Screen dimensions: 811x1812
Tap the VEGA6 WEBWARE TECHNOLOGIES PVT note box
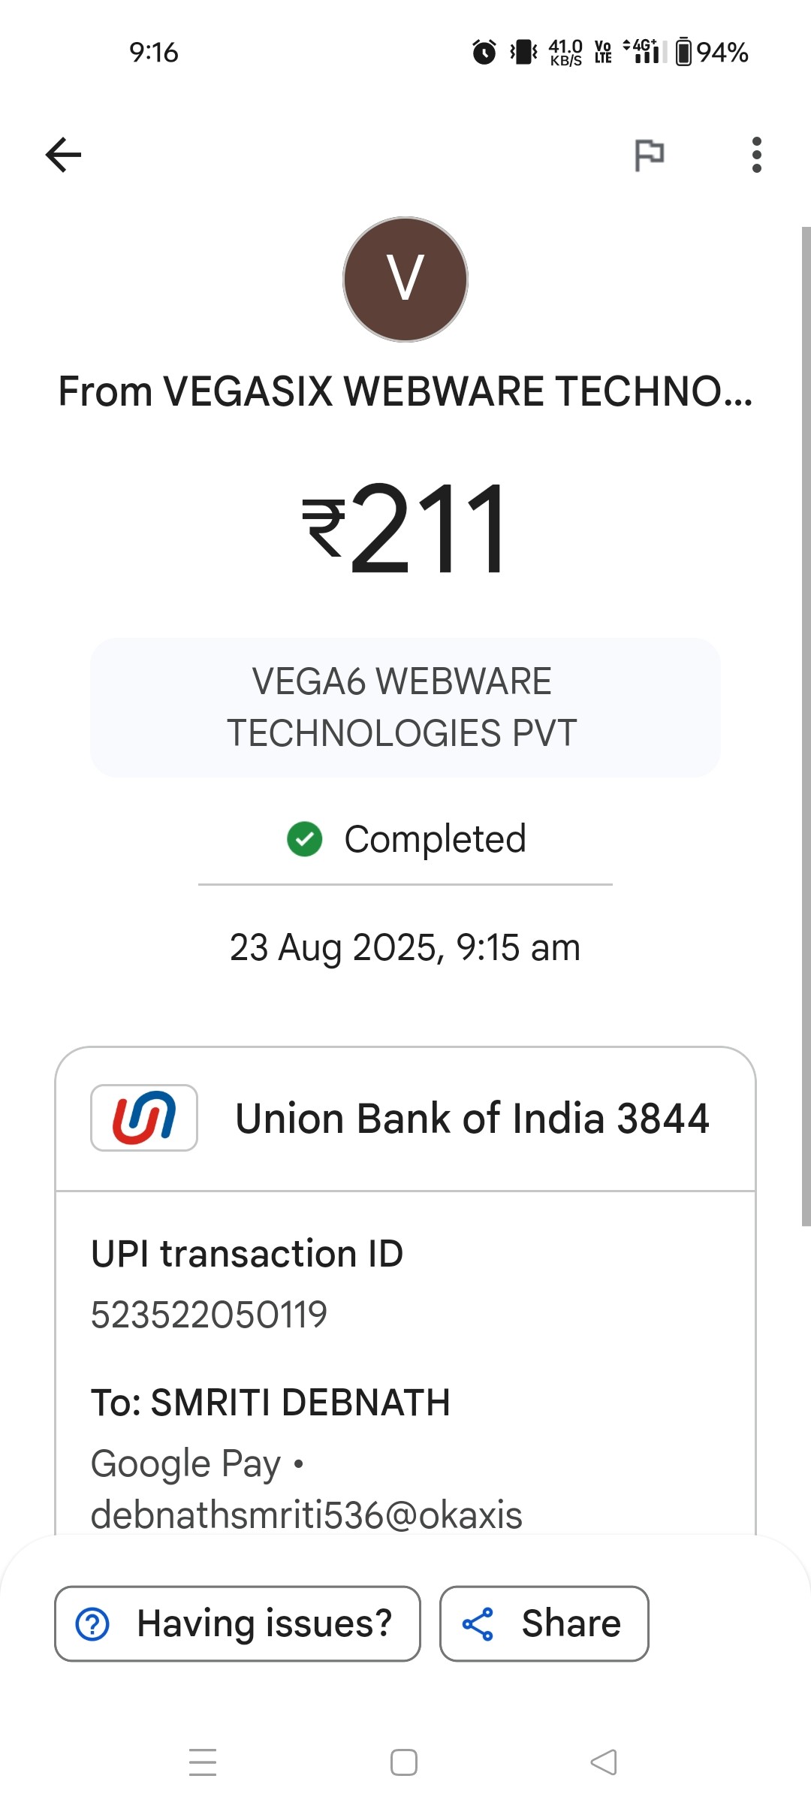(405, 707)
